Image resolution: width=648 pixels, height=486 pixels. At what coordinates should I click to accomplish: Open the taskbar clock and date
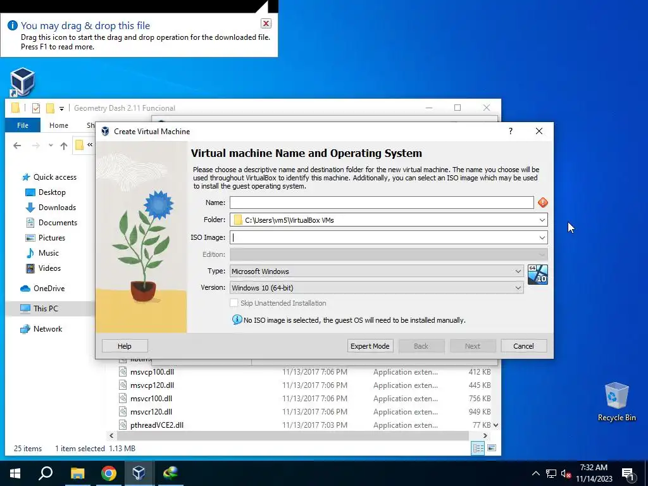594,473
